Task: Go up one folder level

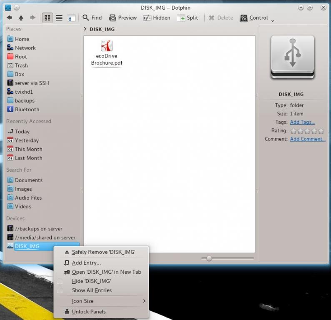Action: coord(21,18)
